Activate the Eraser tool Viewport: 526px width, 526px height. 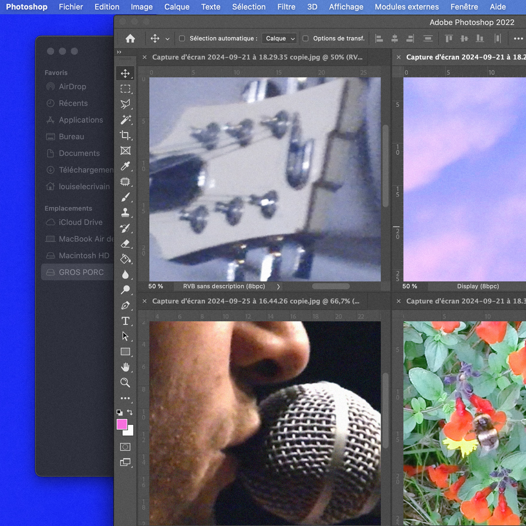tap(125, 244)
